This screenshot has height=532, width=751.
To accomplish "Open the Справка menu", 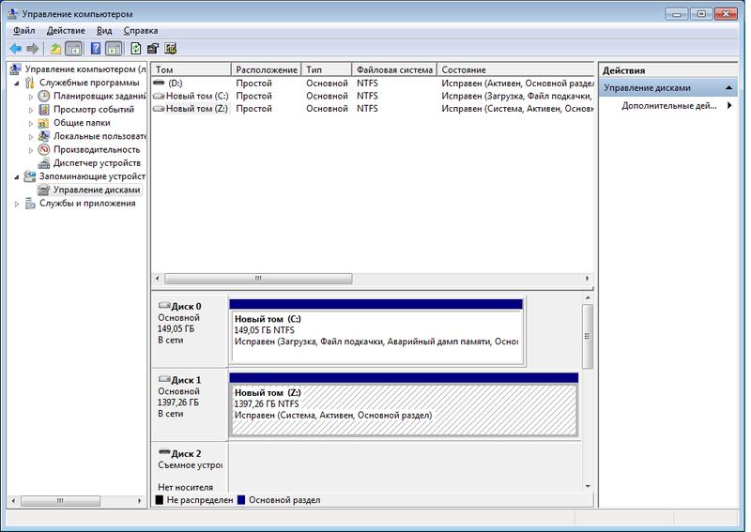I will pos(140,31).
